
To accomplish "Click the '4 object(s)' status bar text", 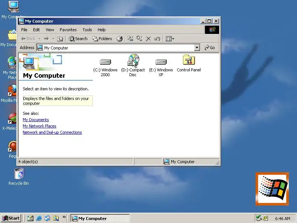I will coord(28,162).
